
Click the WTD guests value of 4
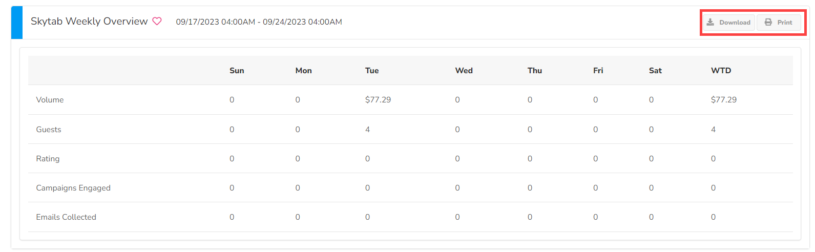tap(713, 130)
